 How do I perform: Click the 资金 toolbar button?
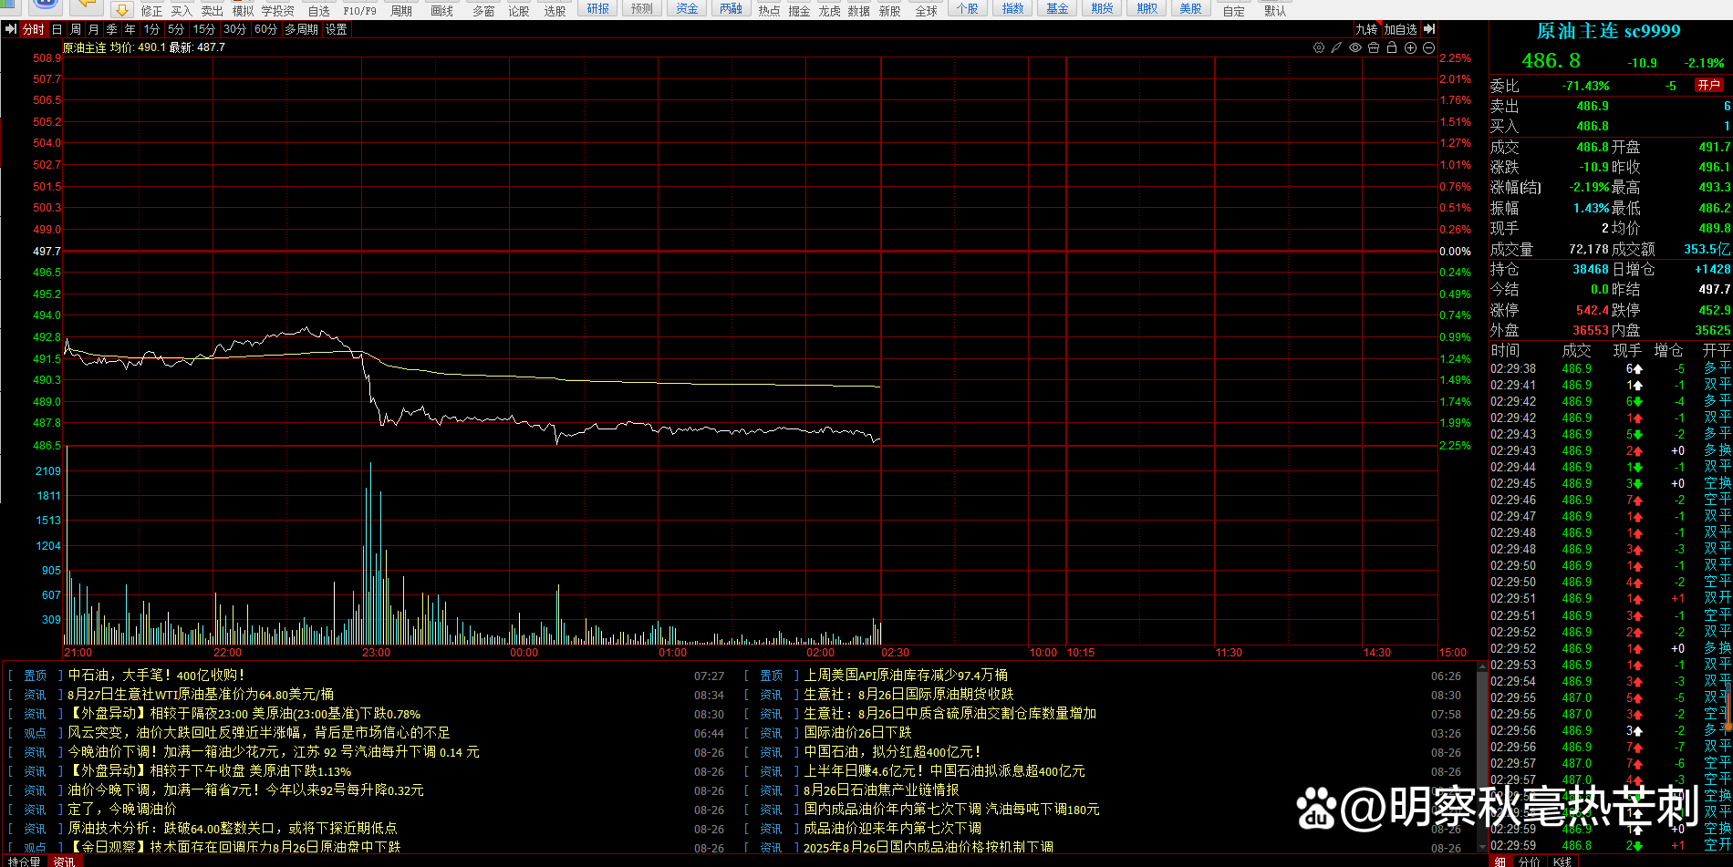click(x=687, y=8)
